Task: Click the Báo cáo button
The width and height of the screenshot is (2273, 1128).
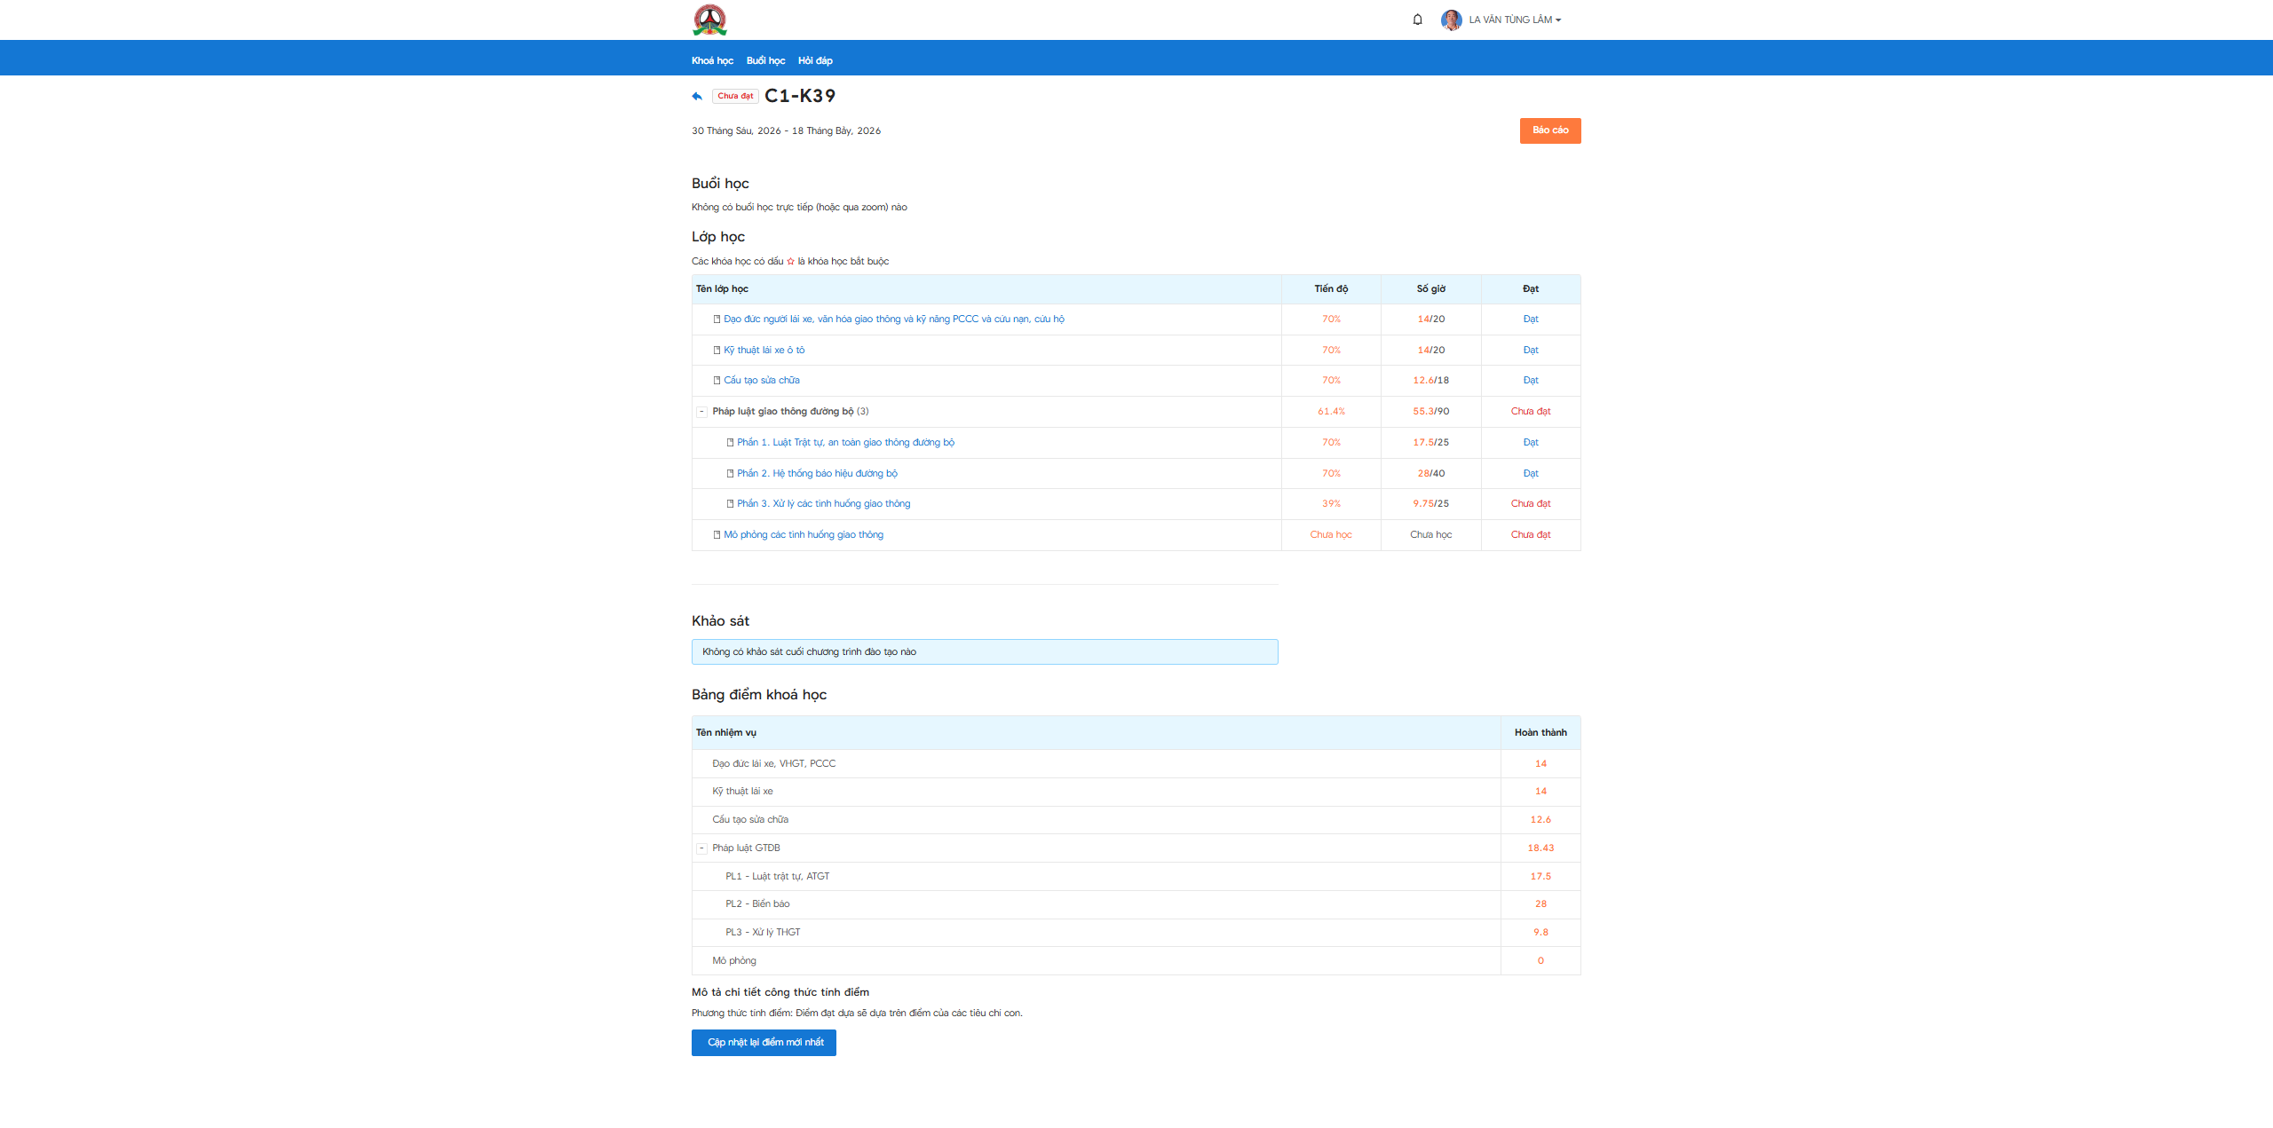Action: (1550, 130)
